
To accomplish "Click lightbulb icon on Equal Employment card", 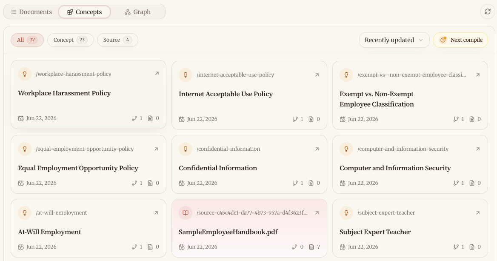I will coord(25,149).
